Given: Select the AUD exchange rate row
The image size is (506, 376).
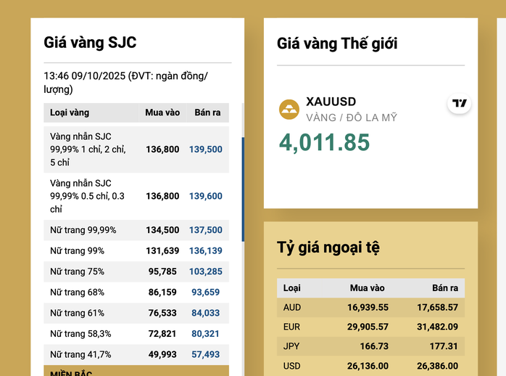Looking at the screenshot, I should (x=370, y=308).
